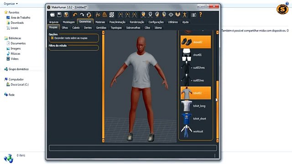This screenshot has height=164, width=292.
Task: Toggle the tshirt02 clothing item
Action: pos(196,93)
